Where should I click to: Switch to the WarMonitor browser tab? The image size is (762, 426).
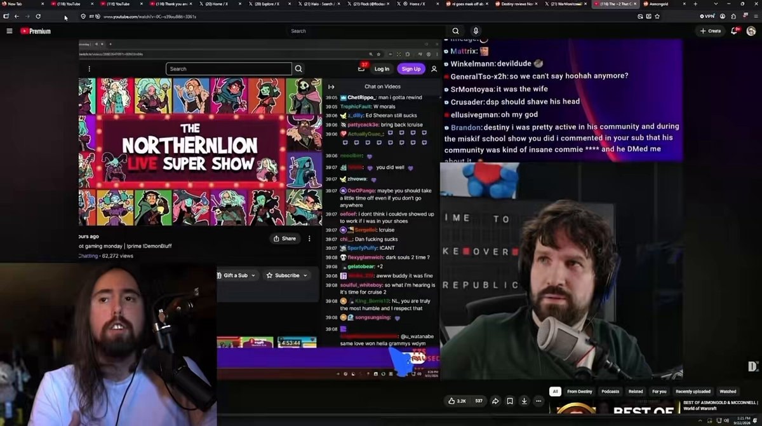tap(566, 4)
